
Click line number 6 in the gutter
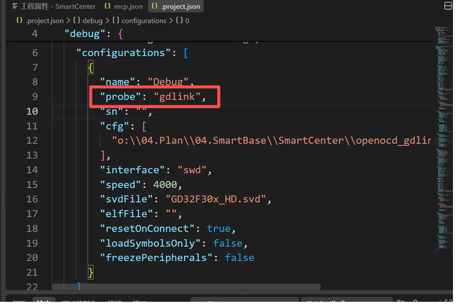pyautogui.click(x=35, y=53)
